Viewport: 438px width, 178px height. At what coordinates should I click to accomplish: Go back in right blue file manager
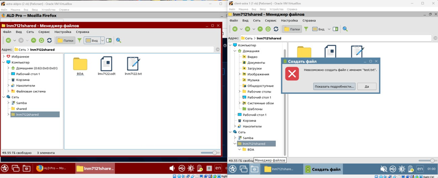point(235,29)
